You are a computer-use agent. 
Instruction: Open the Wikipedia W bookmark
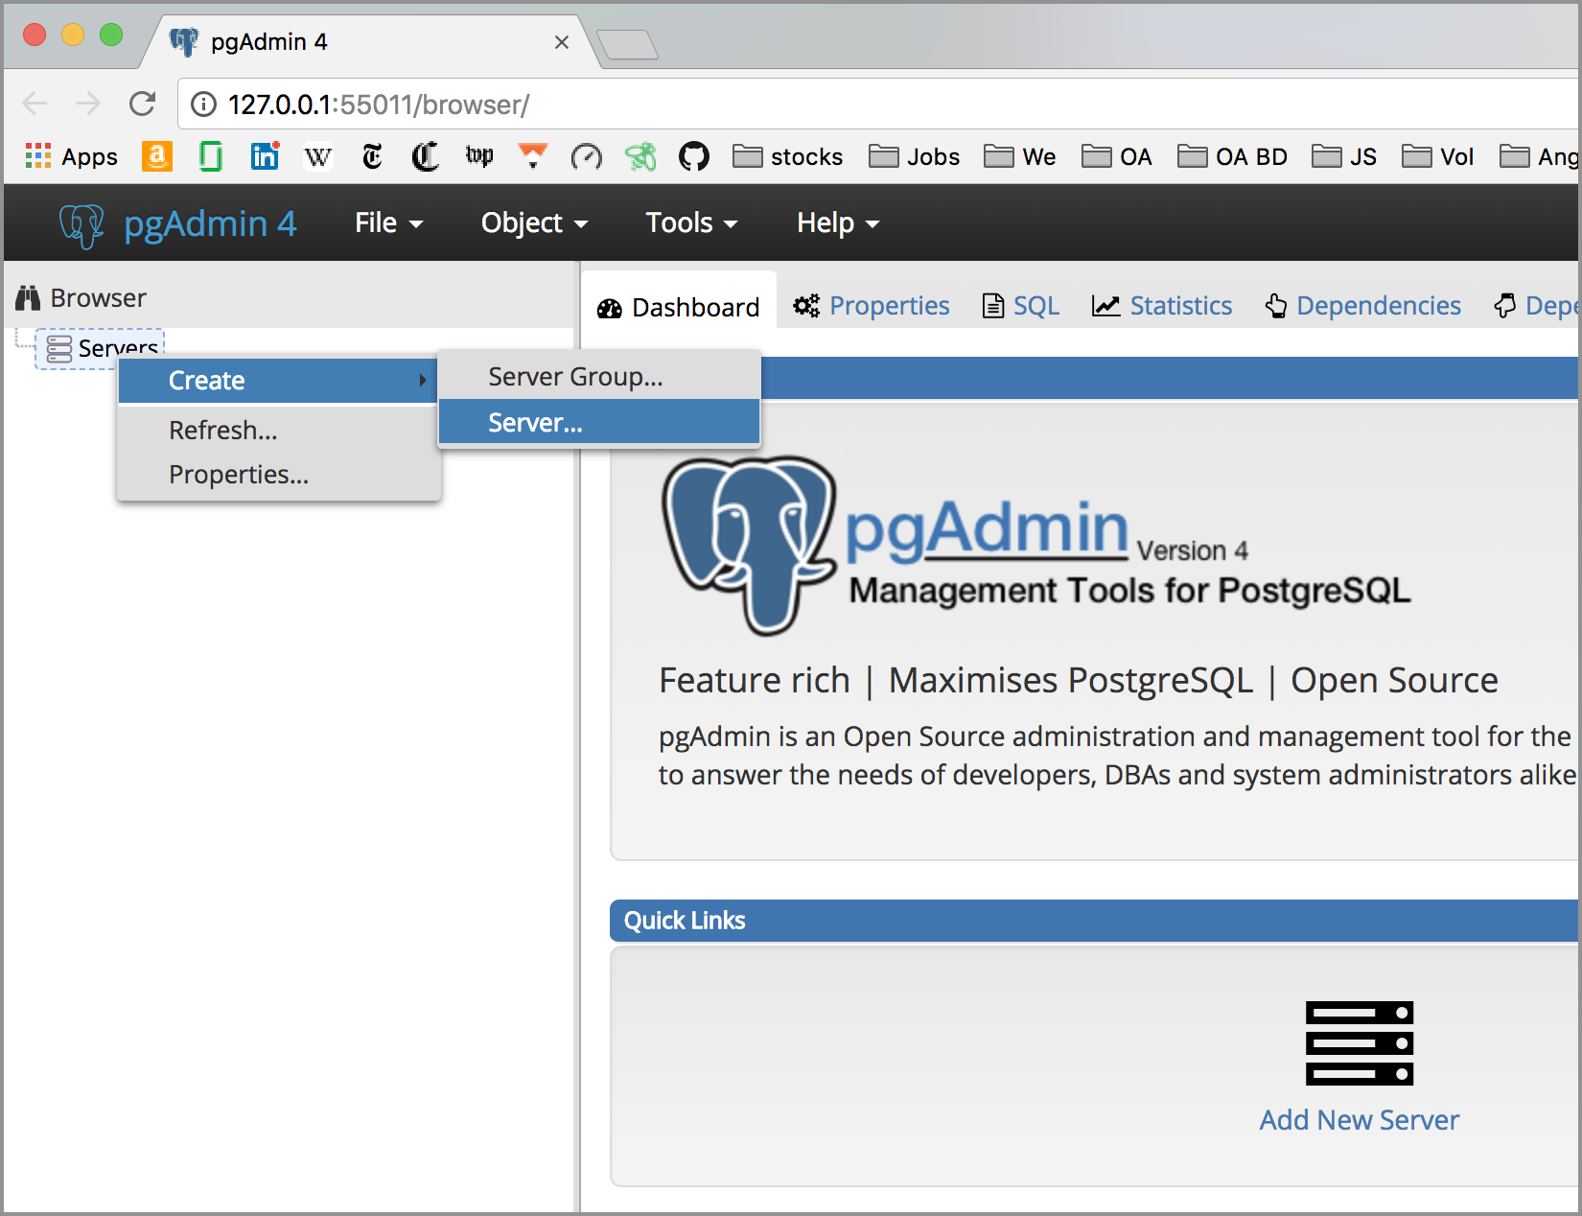tap(318, 156)
